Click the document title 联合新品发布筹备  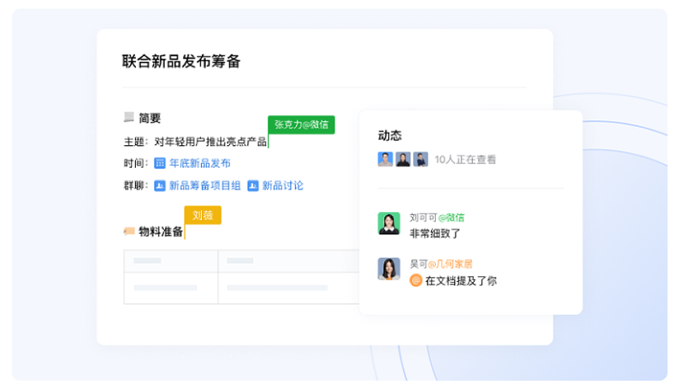point(181,62)
